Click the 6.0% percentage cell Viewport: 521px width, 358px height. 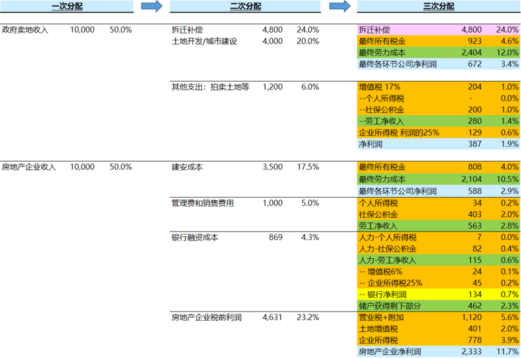[x=310, y=87]
